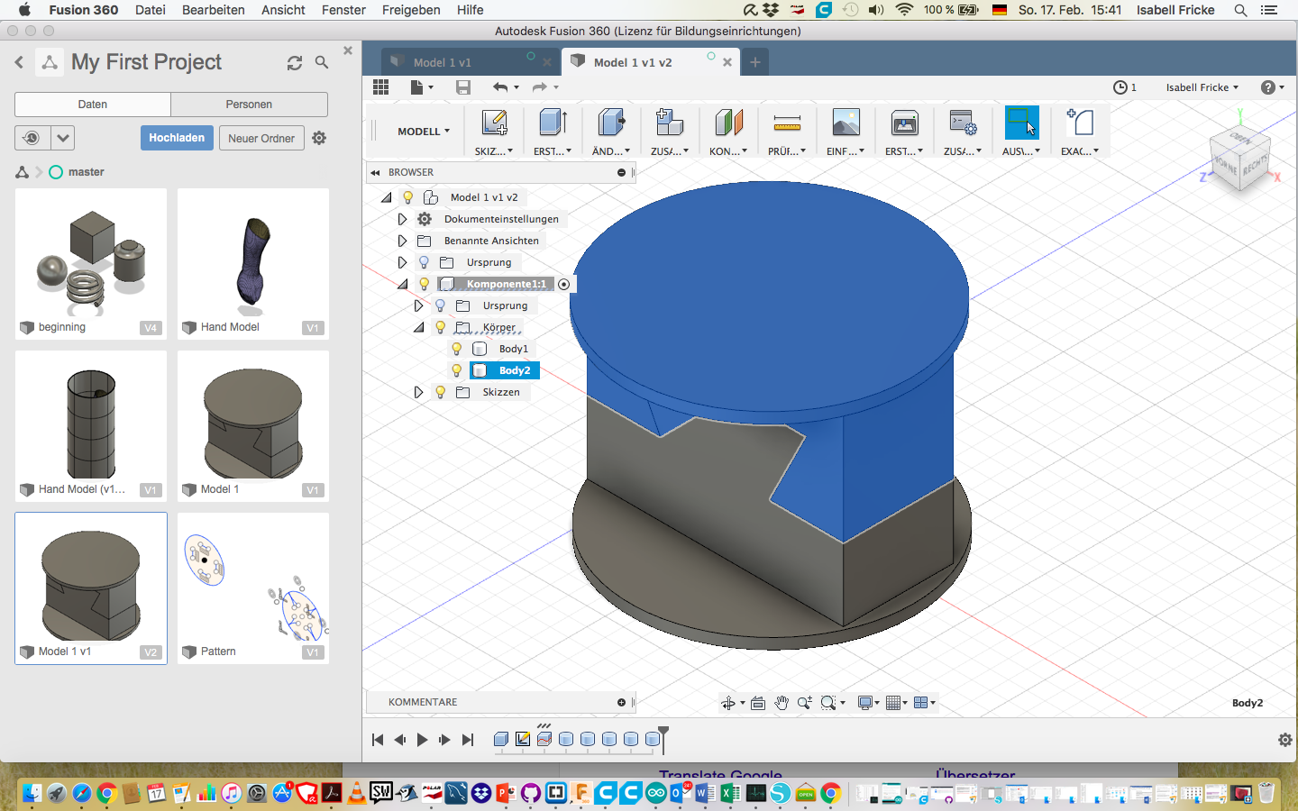Image resolution: width=1298 pixels, height=811 pixels.
Task: Open the data panel grid icon
Action: pyautogui.click(x=380, y=87)
